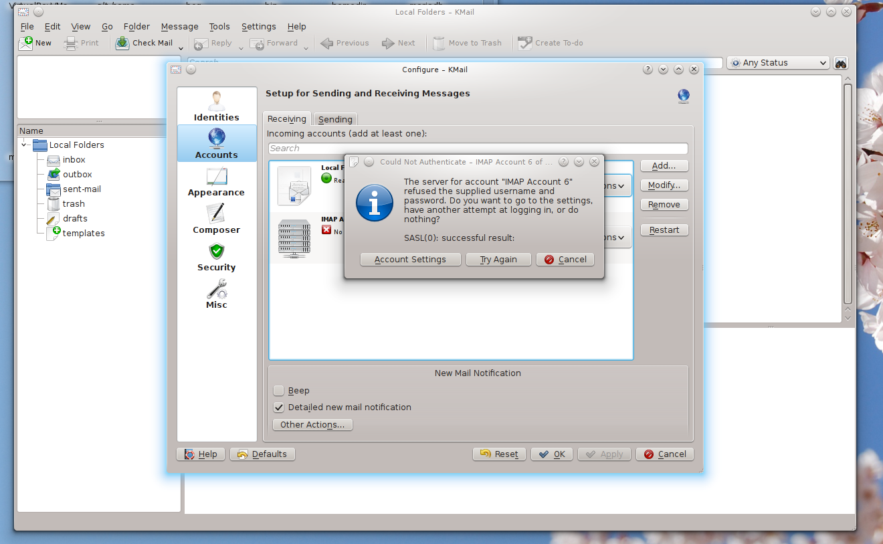
Task: Switch to the Receiving tab
Action: (286, 118)
